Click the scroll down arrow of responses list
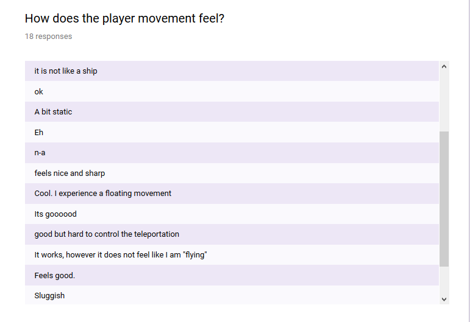Image resolution: width=470 pixels, height=322 pixels. (444, 299)
